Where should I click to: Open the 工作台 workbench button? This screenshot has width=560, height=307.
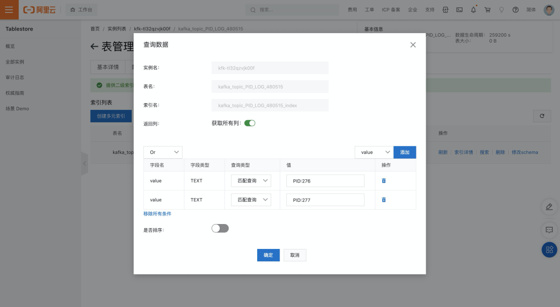tap(81, 10)
